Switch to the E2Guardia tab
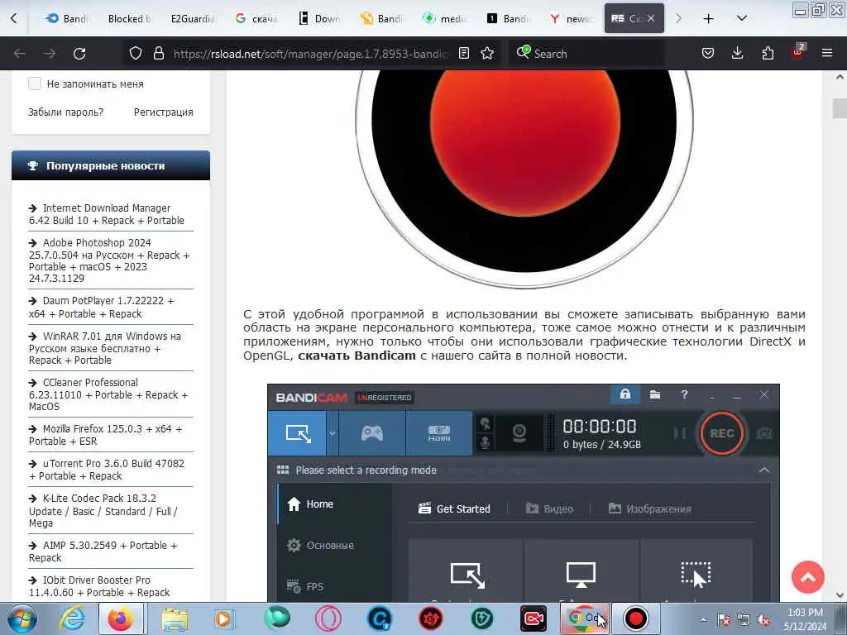Image resolution: width=847 pixels, height=635 pixels. tap(192, 19)
